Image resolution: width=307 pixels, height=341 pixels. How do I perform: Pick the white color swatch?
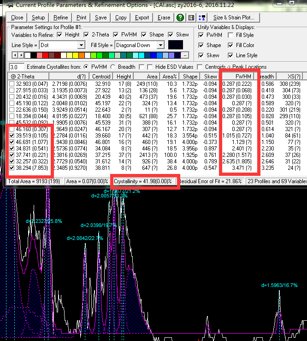coord(28,55)
